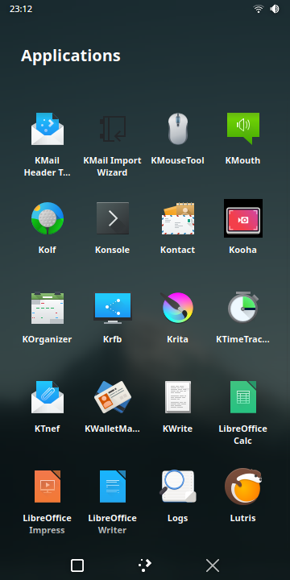Launch the Krita painting icon
The image size is (290, 580).
(177, 308)
